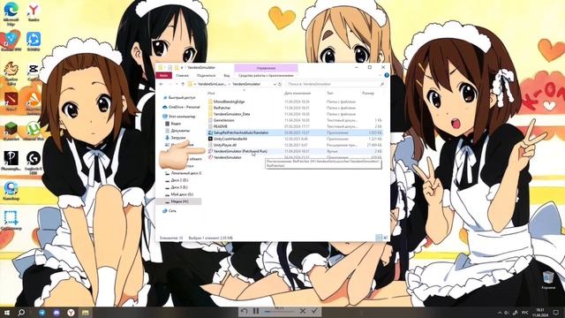The height and width of the screenshot is (318, 565).
Task: Open the Minecraft launcher desktop shortcut
Action: tap(11, 131)
